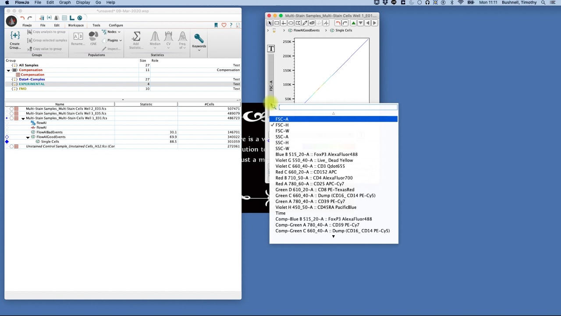This screenshot has height=316, width=561.
Task: Open the Configure ribbon tab
Action: click(x=116, y=25)
